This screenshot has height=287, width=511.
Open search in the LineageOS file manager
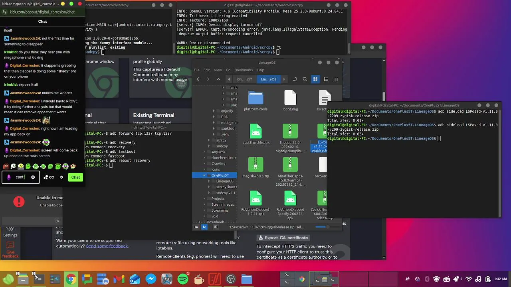tap(305, 79)
